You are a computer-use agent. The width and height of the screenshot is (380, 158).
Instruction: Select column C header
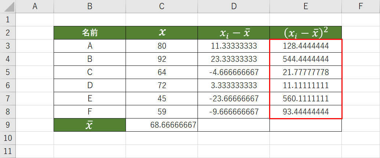click(x=162, y=6)
